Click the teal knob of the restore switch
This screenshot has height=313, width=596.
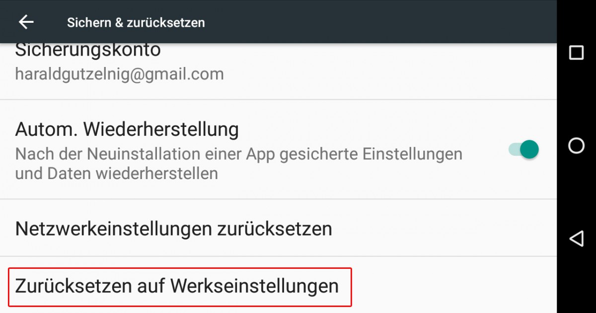coord(530,149)
